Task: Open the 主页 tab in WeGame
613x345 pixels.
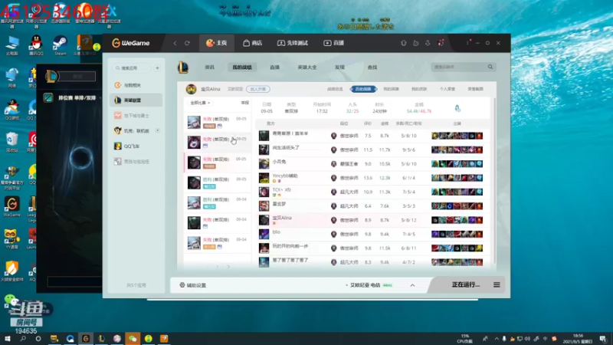Action: (x=217, y=43)
